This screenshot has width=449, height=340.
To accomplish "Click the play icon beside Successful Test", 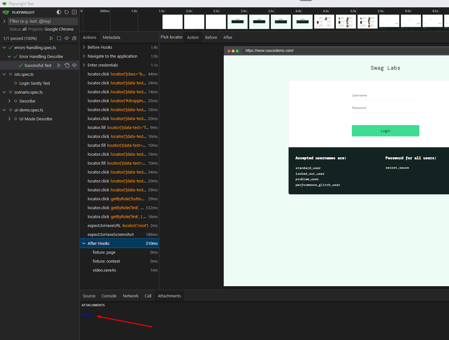I will point(59,65).
